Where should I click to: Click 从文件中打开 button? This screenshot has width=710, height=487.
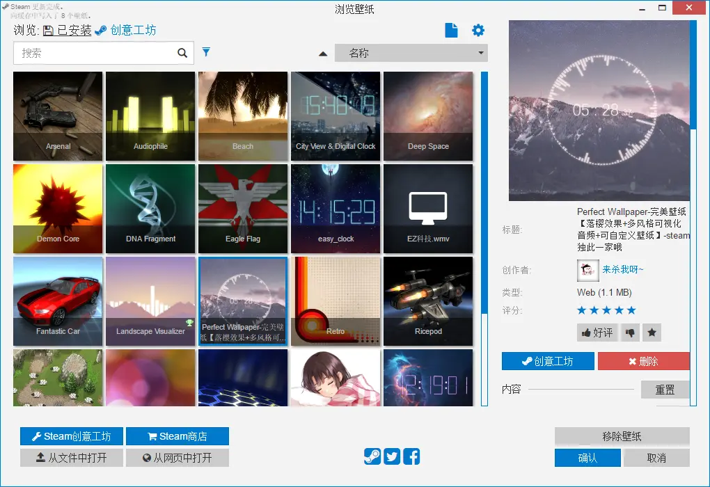72,458
